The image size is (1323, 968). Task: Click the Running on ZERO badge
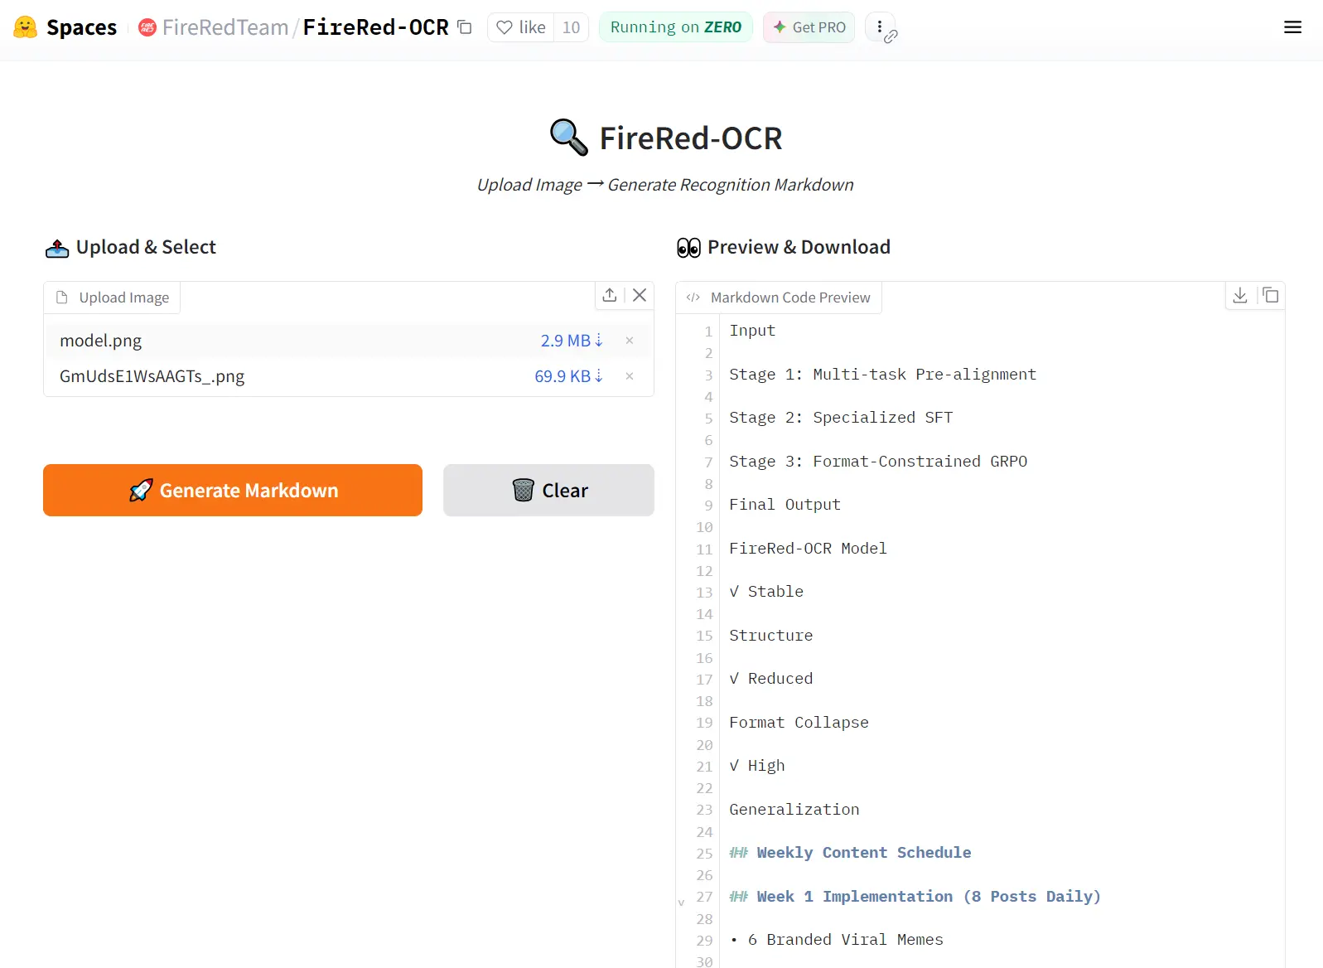point(675,27)
